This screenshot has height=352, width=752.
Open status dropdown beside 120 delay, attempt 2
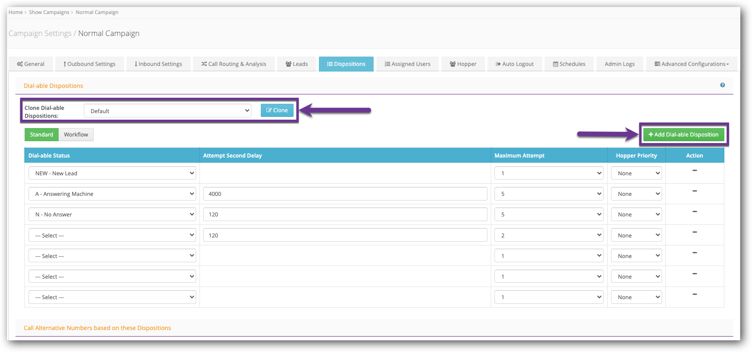click(x=112, y=235)
